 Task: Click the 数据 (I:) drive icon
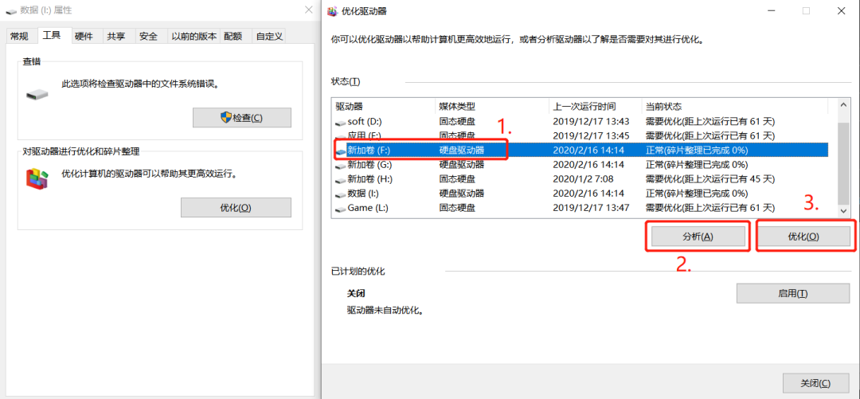point(341,194)
